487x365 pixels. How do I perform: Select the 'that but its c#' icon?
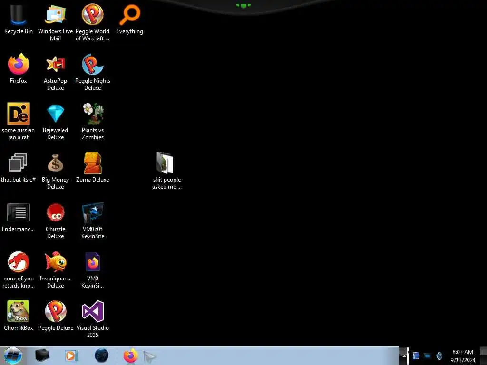point(19,168)
